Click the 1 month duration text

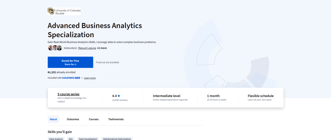tap(213, 96)
